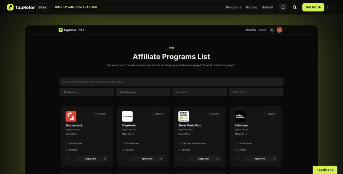The image size is (343, 174).
Task: Click the Basic plan badge
Action: pos(43,7)
